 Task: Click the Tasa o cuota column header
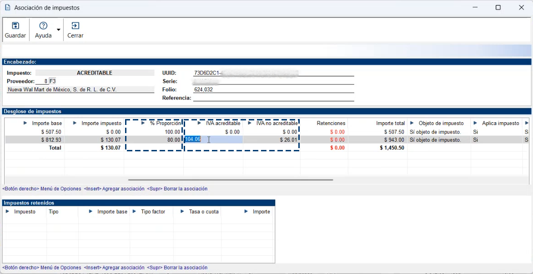pos(204,212)
